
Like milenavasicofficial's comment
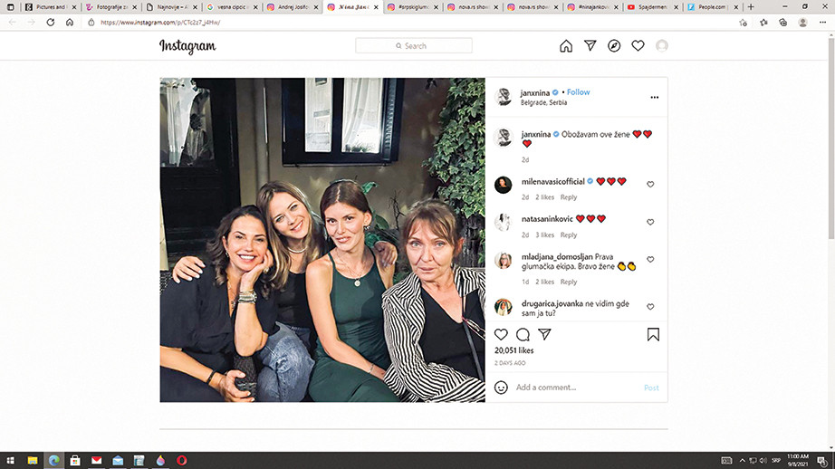click(650, 184)
